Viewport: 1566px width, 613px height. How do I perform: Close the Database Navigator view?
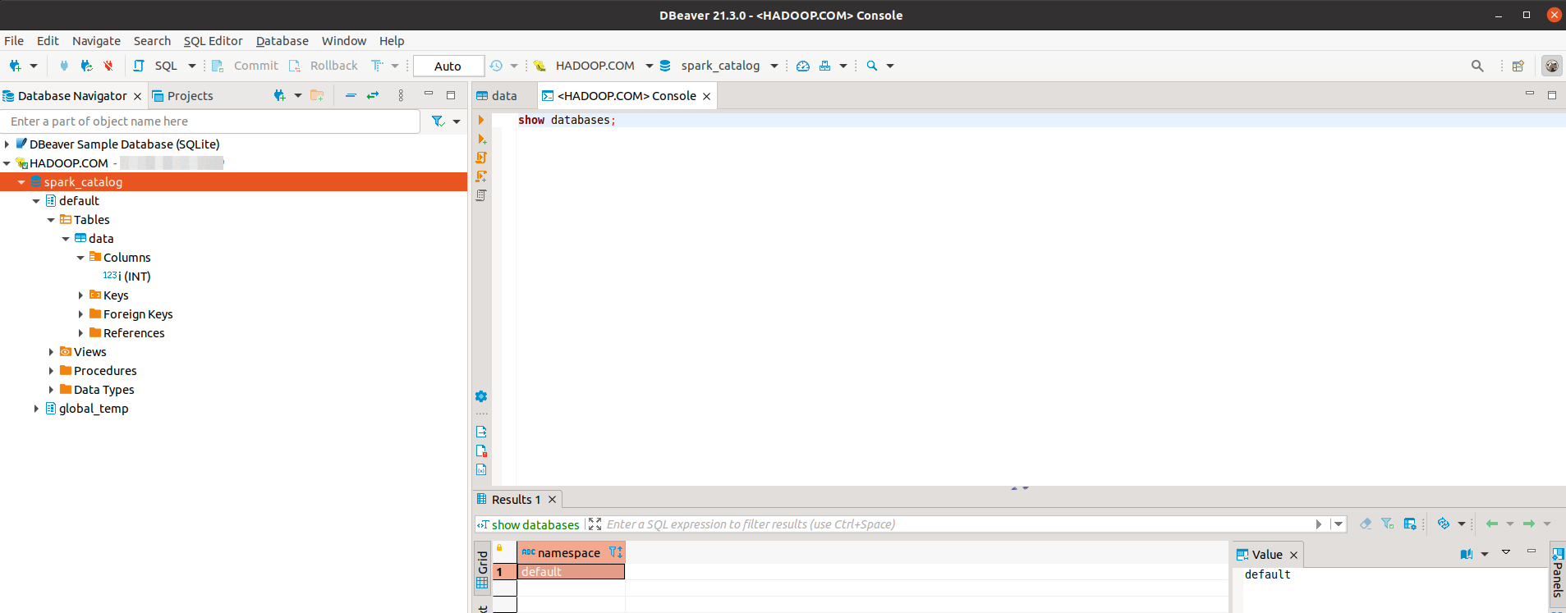[x=137, y=96]
